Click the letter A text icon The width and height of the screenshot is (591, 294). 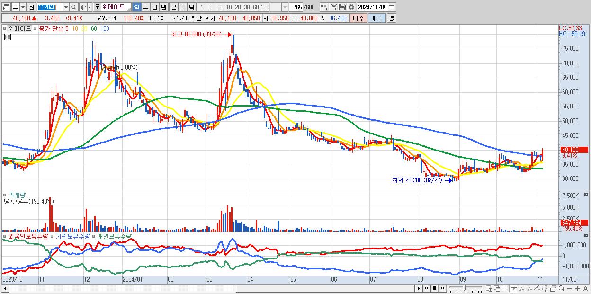pyautogui.click(x=585, y=289)
